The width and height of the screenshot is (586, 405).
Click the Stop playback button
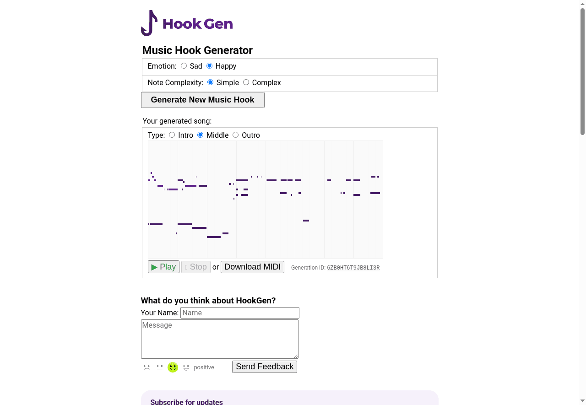click(x=195, y=267)
